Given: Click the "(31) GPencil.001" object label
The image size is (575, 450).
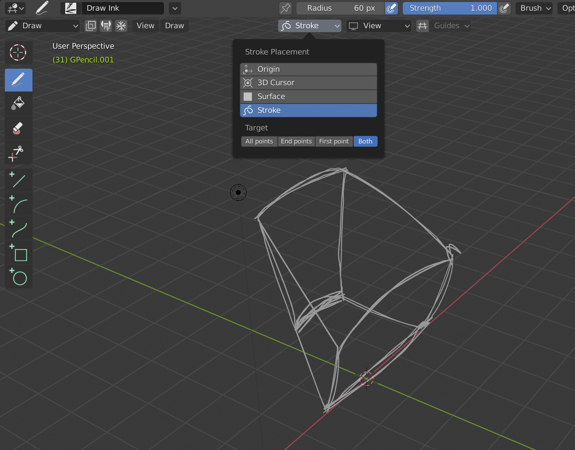Looking at the screenshot, I should point(83,60).
